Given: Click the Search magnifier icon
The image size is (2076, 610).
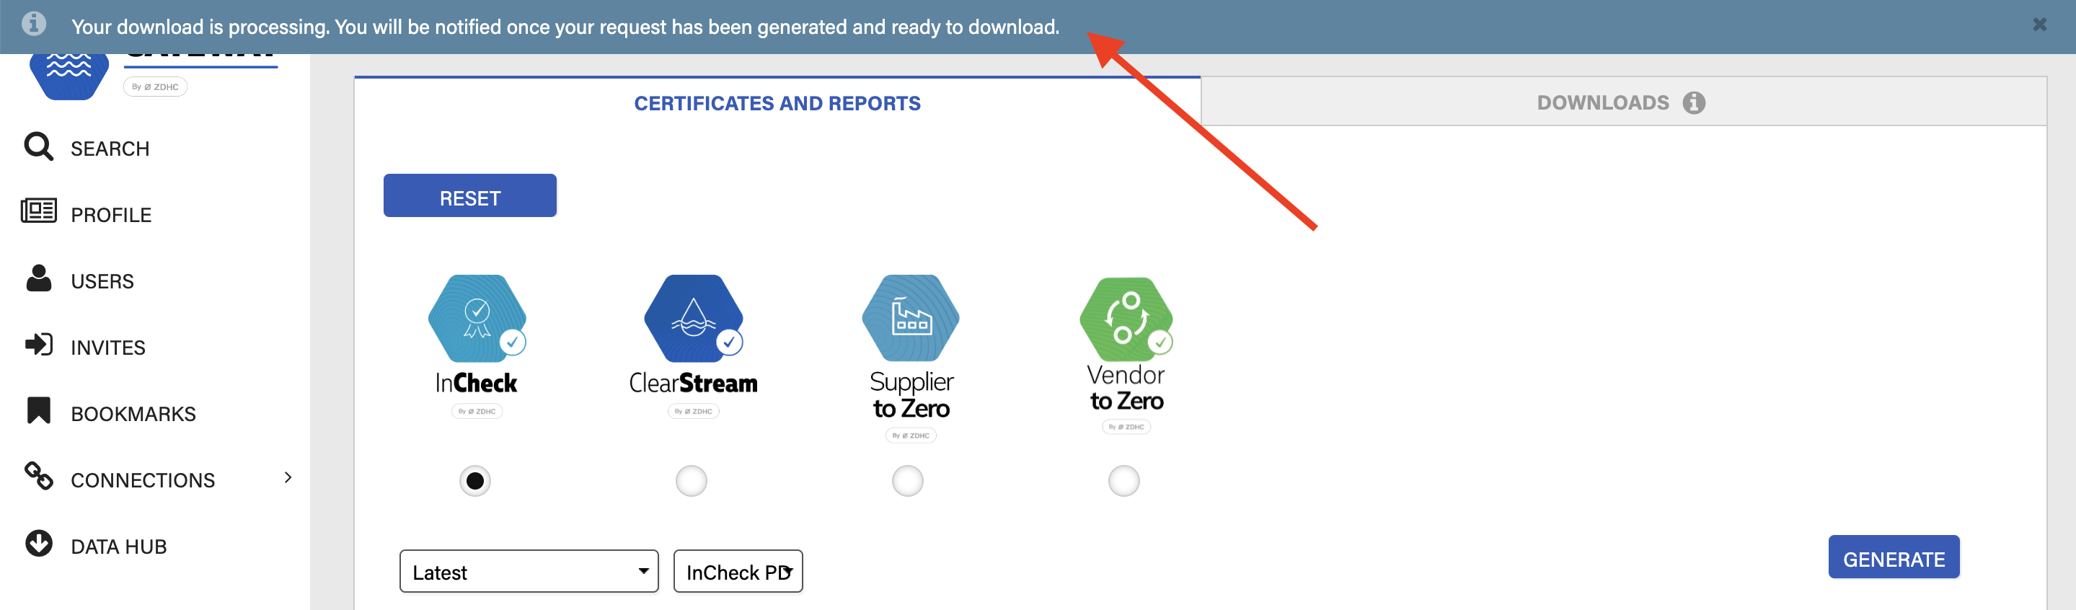Looking at the screenshot, I should (38, 146).
